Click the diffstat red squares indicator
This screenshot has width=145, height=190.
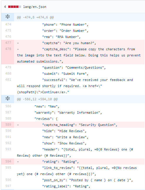(15, 7)
